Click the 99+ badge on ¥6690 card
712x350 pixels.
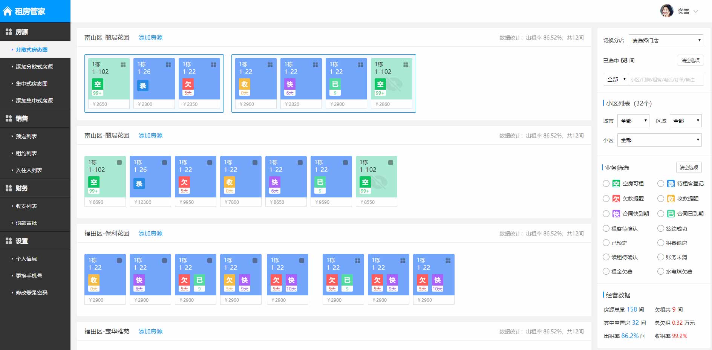(x=94, y=191)
